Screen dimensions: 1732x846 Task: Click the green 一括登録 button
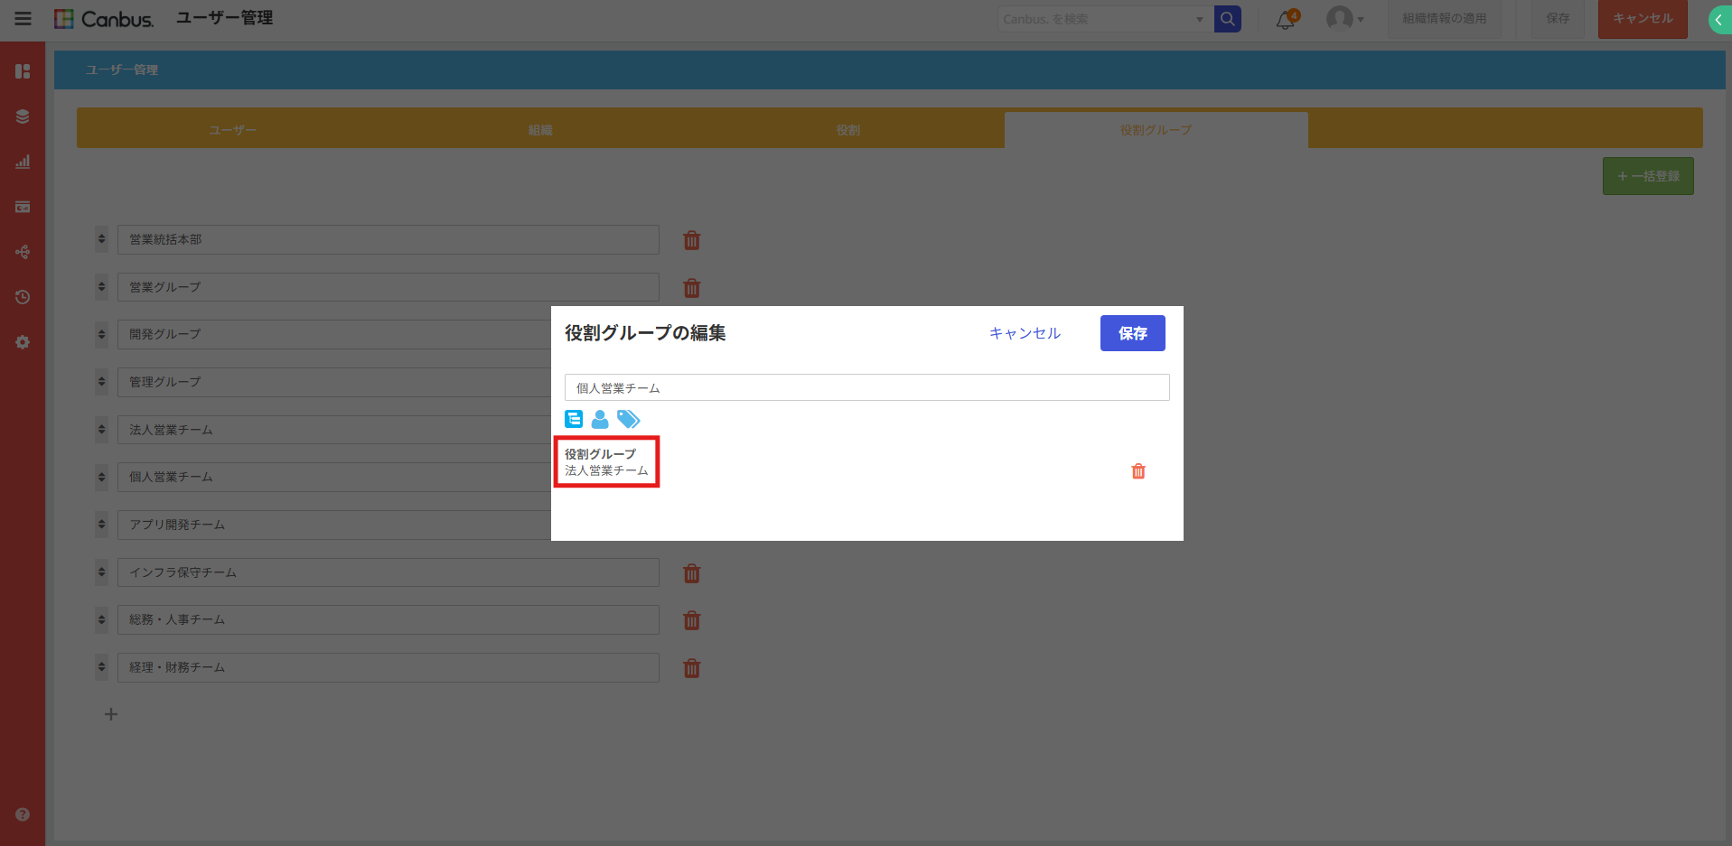click(1648, 176)
